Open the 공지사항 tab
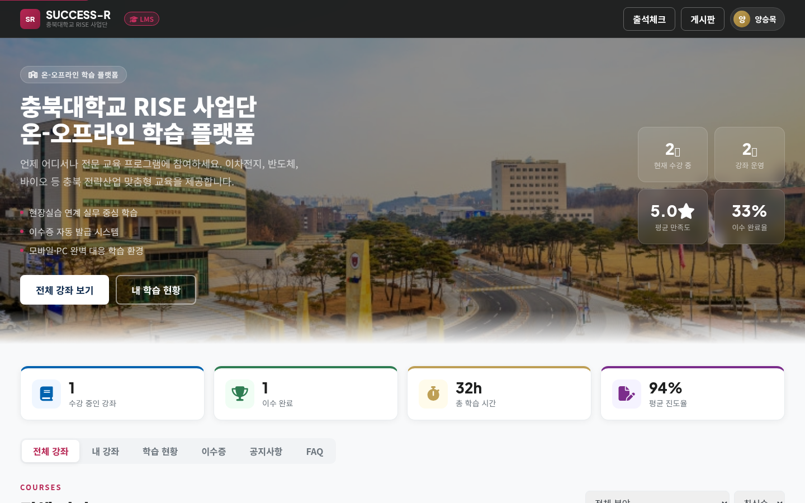The height and width of the screenshot is (503, 805). pos(266,451)
